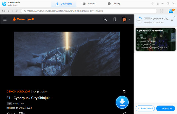Viewport: 177px width, 114px height.
Task: Click the English(US), AAC audio info
Action: (x=148, y=44)
